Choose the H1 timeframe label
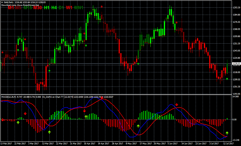Image resolution: width=241 pixels, height=146 pixels. (47, 8)
